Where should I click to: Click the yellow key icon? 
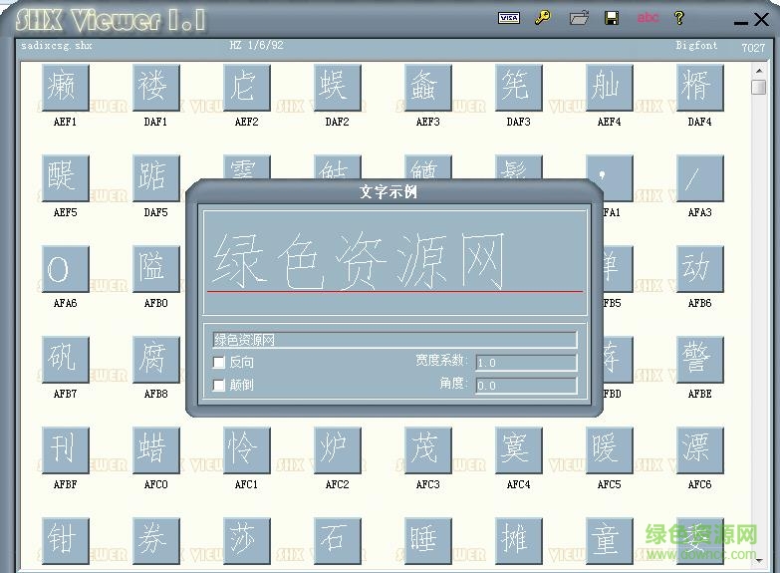coord(542,18)
